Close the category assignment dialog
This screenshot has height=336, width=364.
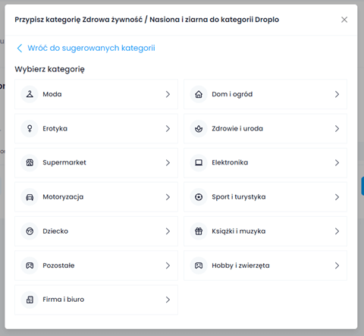[x=344, y=20]
